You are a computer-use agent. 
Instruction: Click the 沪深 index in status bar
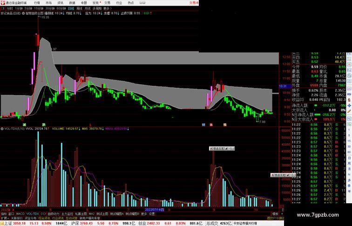point(75,223)
